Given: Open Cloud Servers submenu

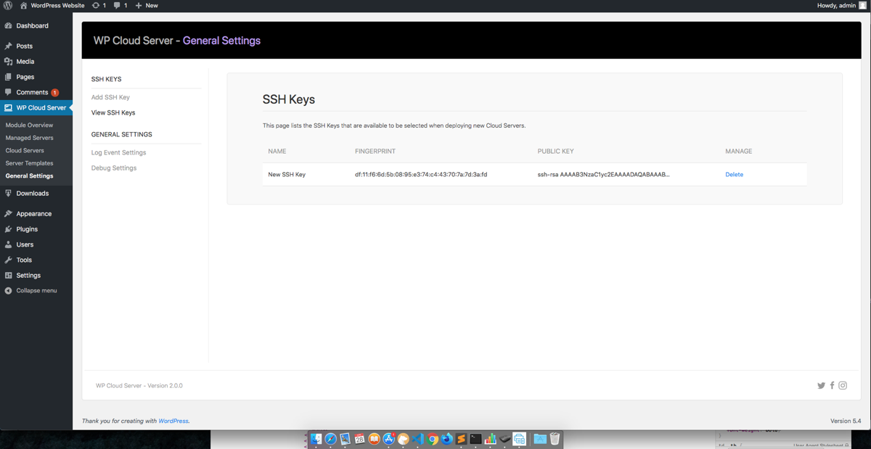Looking at the screenshot, I should click(25, 150).
